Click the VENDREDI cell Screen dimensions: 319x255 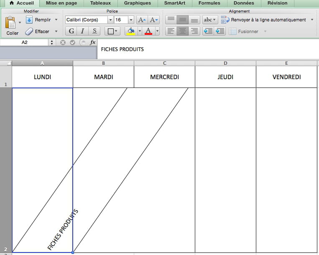(x=286, y=77)
